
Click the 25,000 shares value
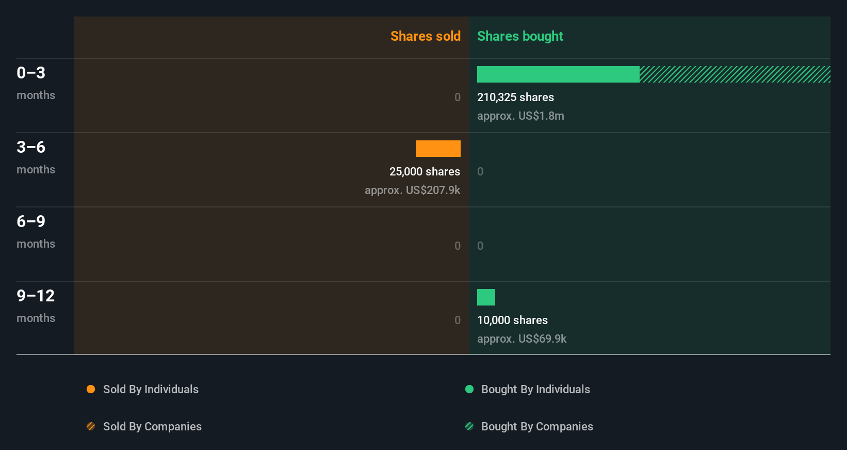[x=425, y=172]
